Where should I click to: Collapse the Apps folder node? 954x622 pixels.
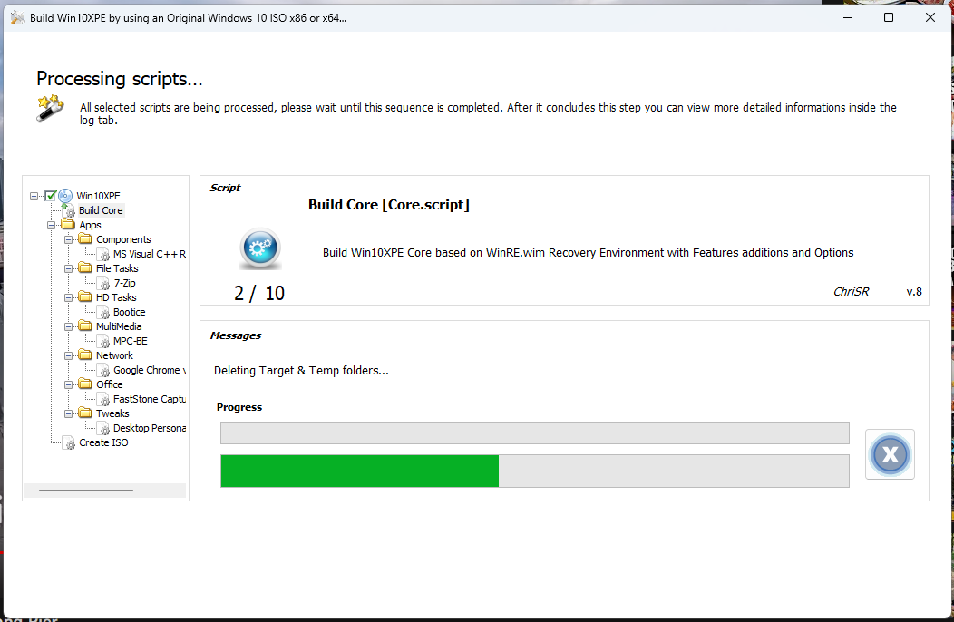pyautogui.click(x=51, y=225)
